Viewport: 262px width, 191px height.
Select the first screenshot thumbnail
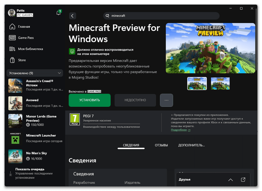click(x=197, y=83)
